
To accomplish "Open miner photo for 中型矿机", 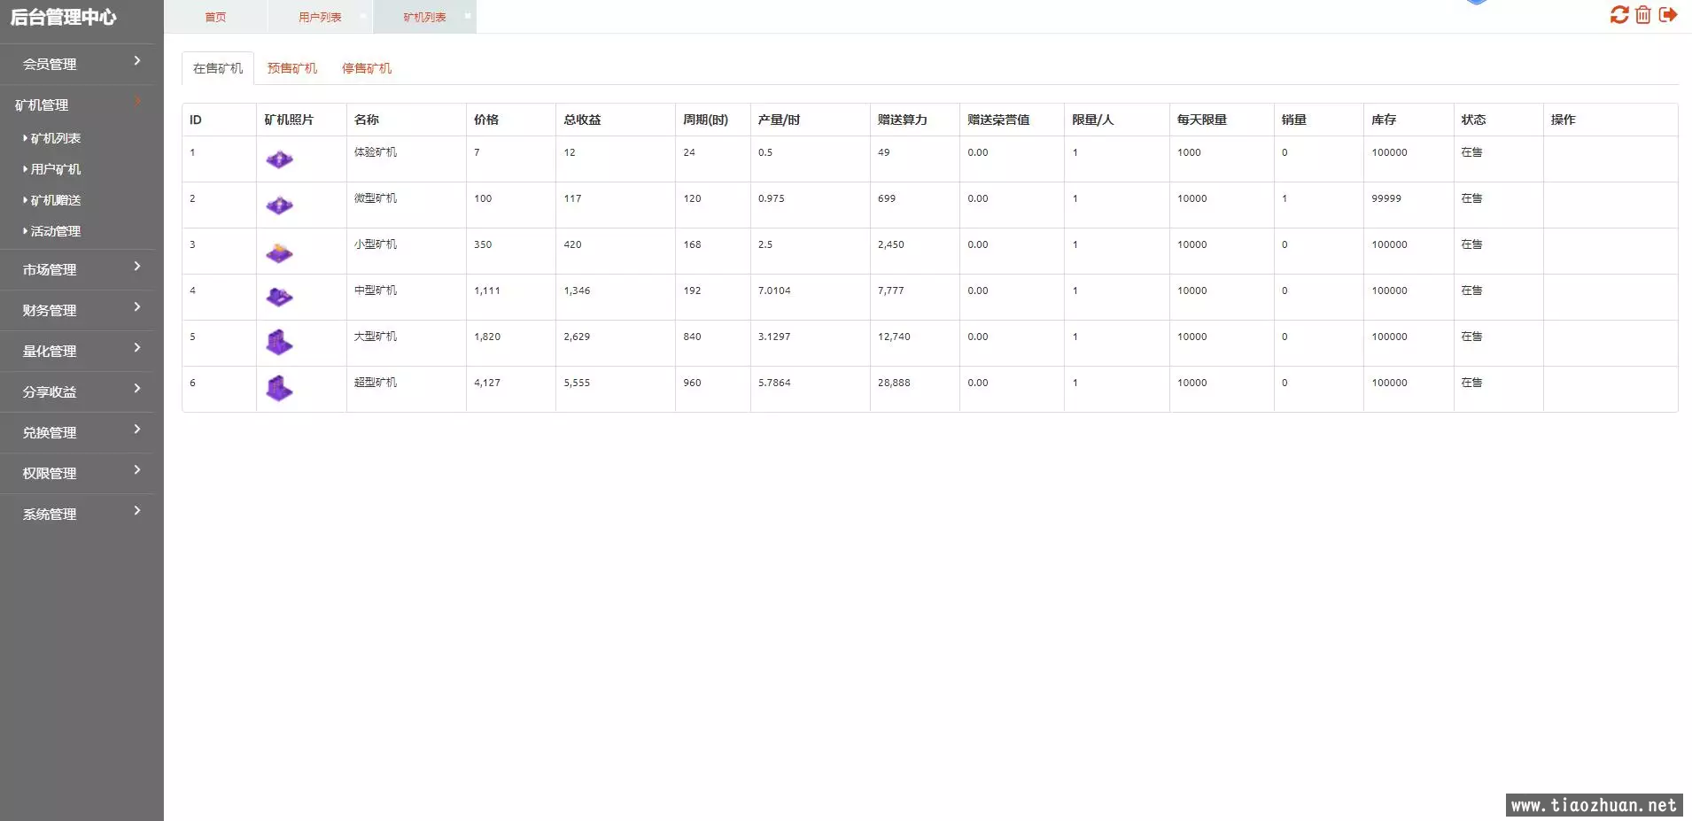I will [x=279, y=298].
